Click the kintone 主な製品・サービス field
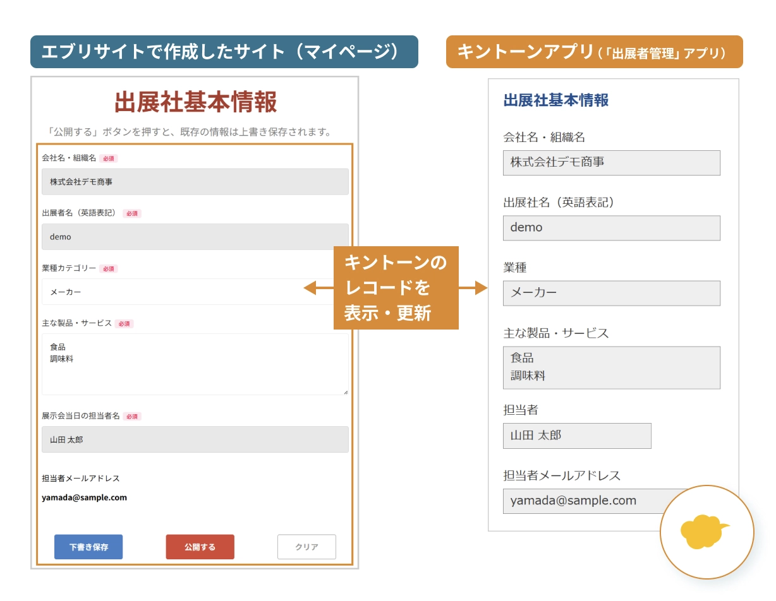The height and width of the screenshot is (601, 776). coord(612,367)
